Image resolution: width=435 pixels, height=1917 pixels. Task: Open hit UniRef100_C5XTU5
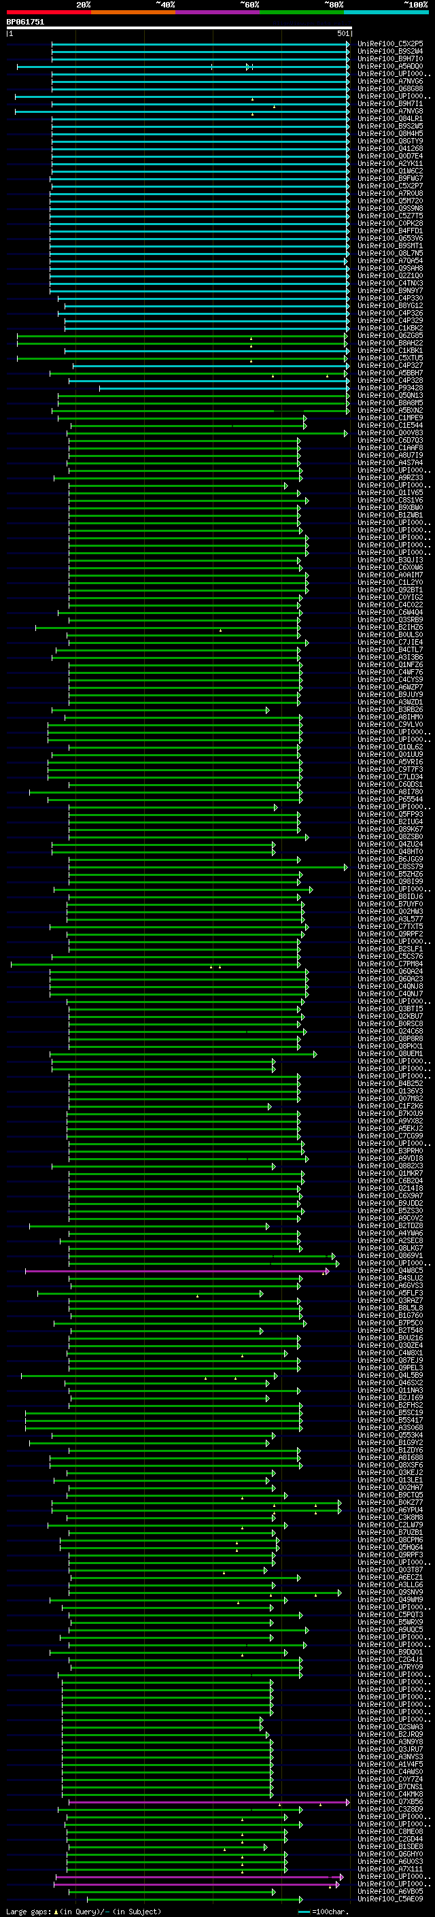390,357
